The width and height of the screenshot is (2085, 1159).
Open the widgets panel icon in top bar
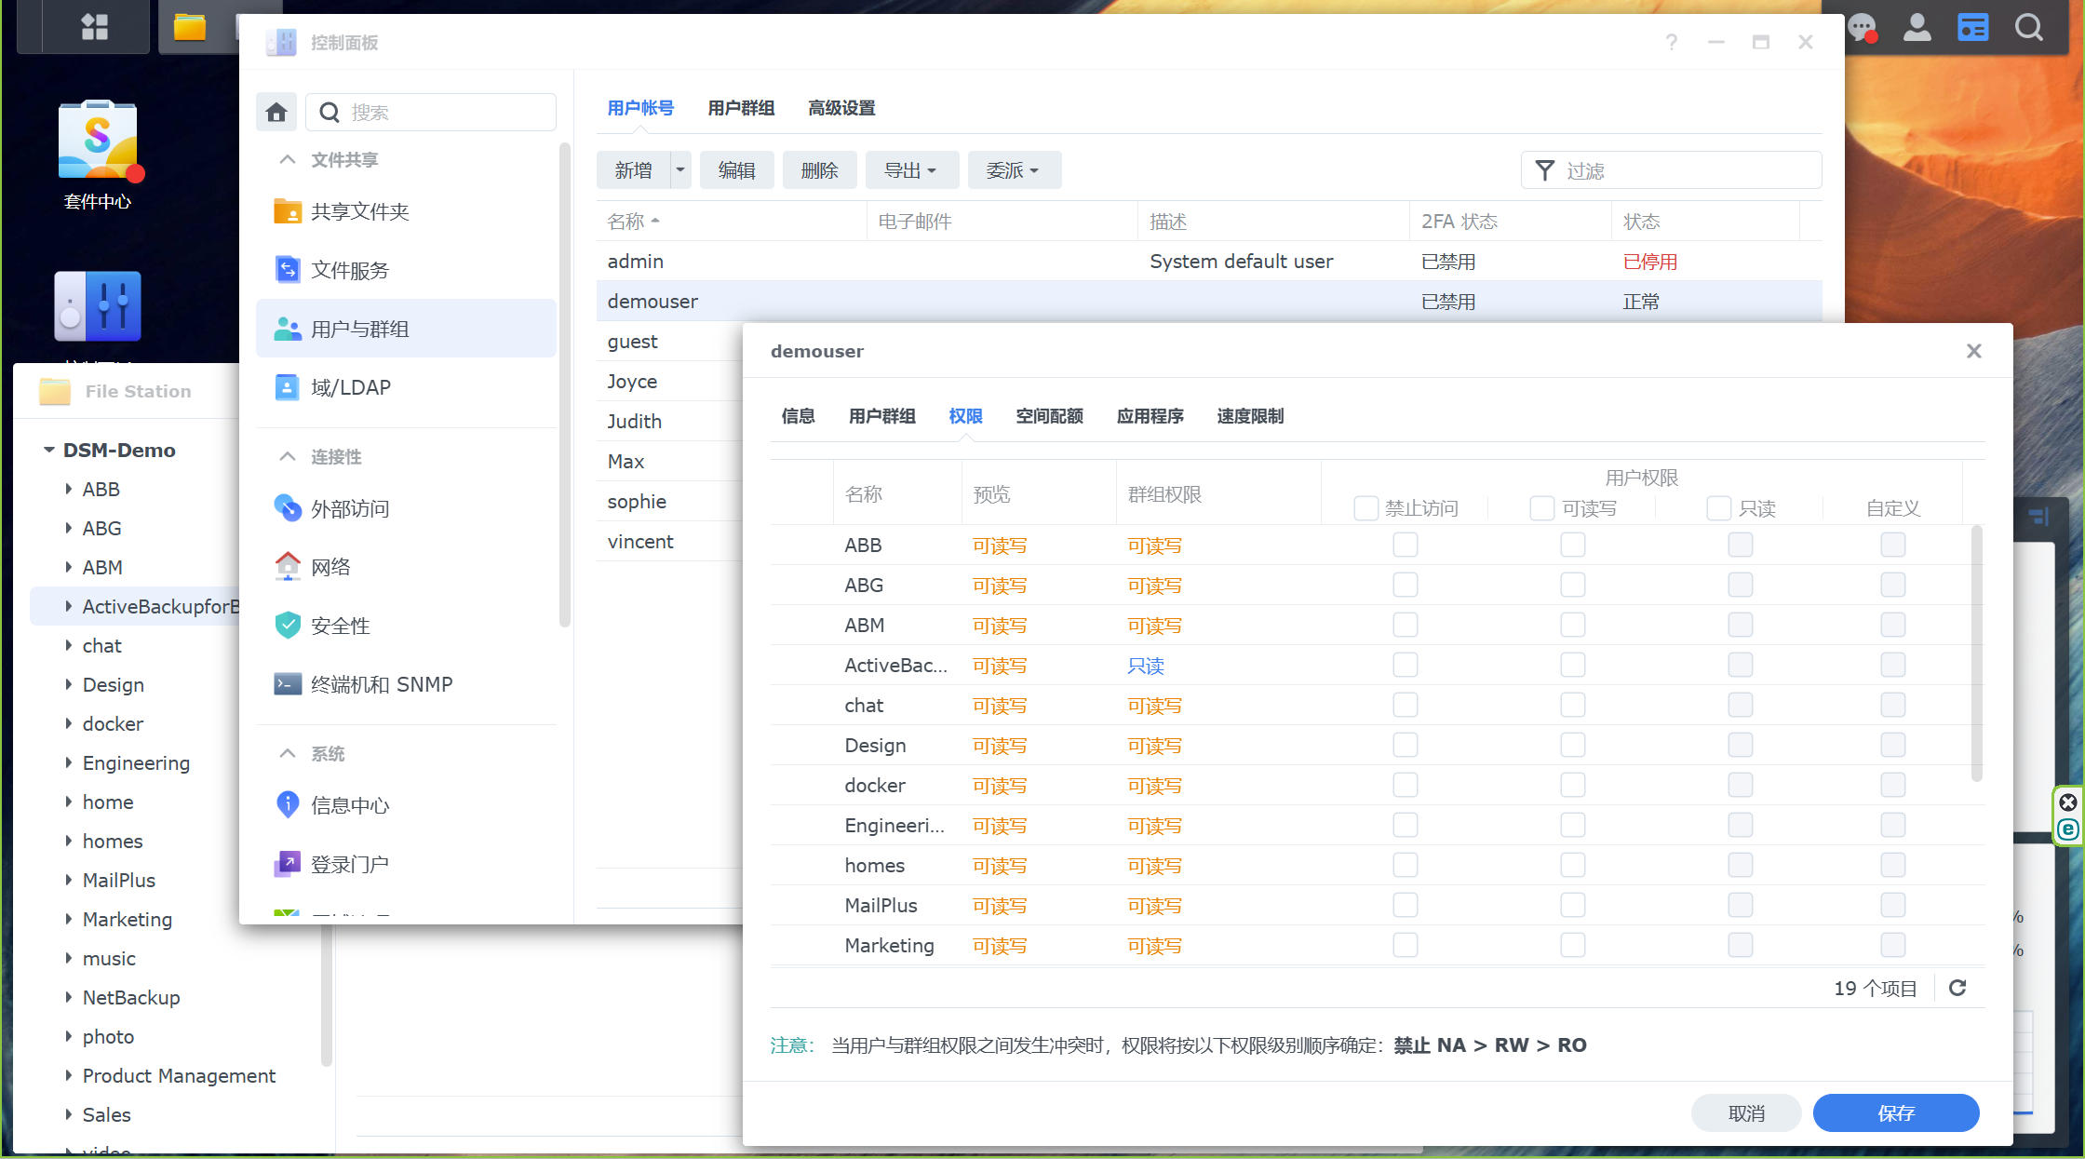pyautogui.click(x=1972, y=27)
